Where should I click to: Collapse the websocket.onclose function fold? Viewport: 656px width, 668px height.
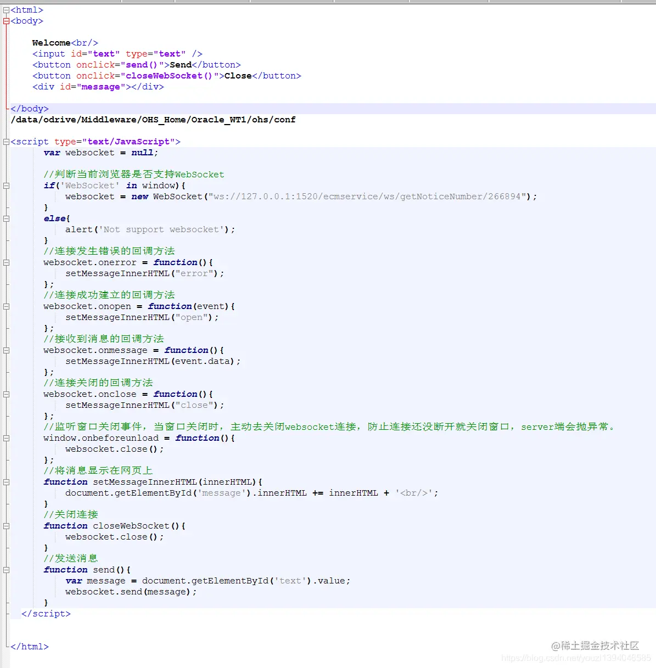(x=6, y=394)
